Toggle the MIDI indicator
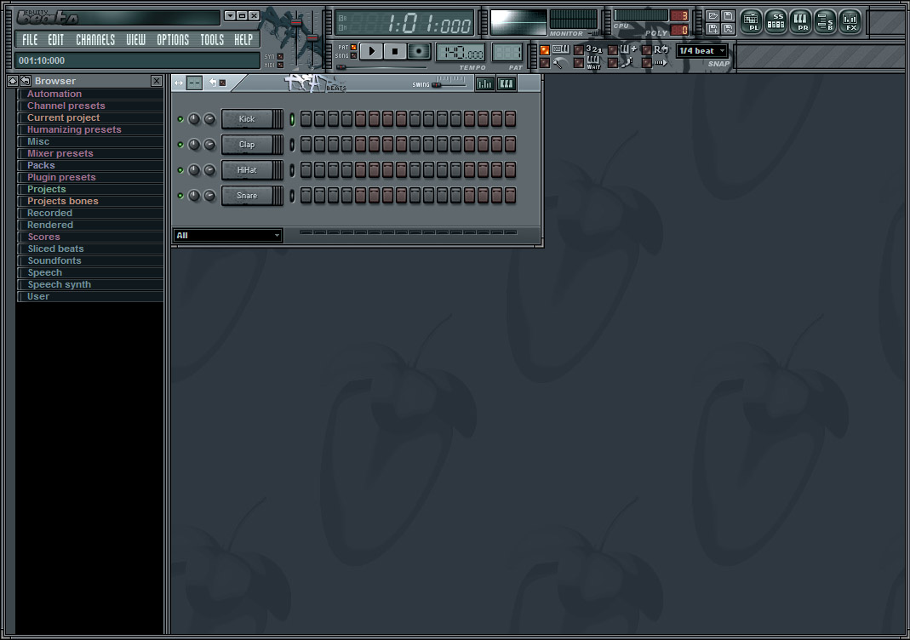The image size is (910, 640). (x=281, y=65)
